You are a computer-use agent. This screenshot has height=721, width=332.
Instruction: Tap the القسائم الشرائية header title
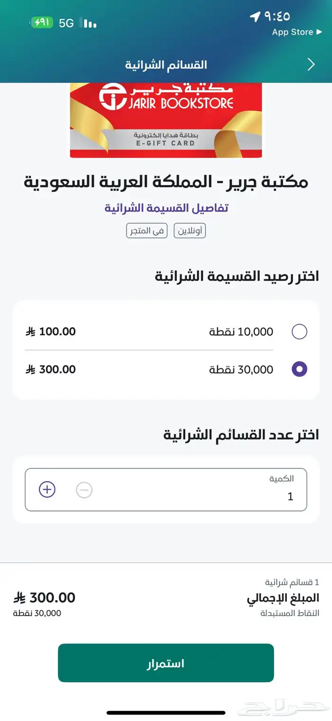click(x=167, y=64)
